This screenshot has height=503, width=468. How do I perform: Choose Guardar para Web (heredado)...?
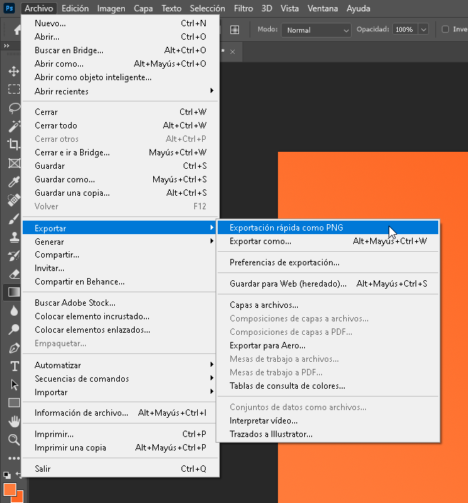[x=328, y=284]
